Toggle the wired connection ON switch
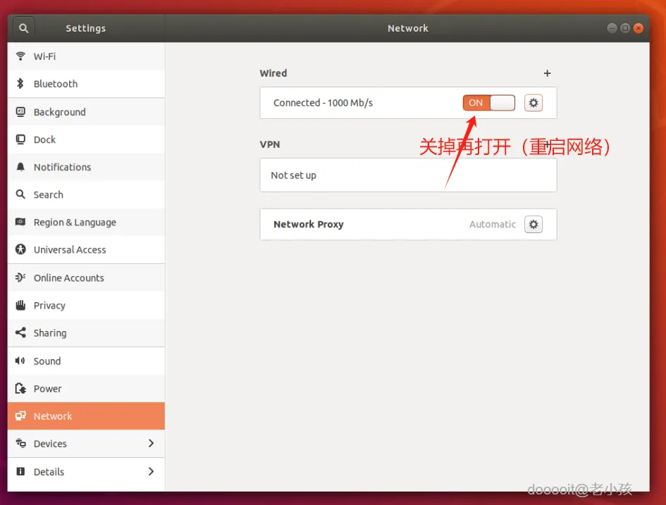Screen dimensions: 666x505 489,103
